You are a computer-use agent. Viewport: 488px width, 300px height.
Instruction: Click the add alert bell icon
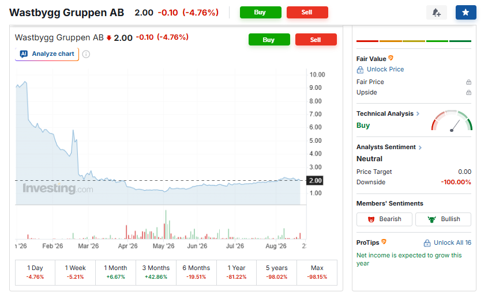point(436,13)
